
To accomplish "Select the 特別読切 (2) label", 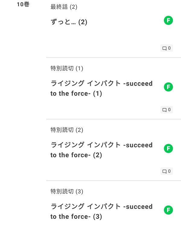I will [67, 130].
